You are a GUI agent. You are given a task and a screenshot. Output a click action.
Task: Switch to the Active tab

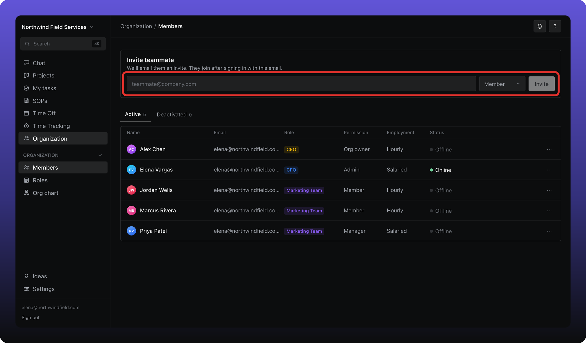click(135, 114)
